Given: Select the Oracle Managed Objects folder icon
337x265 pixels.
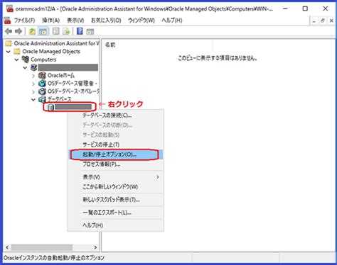Looking at the screenshot, I should coord(17,52).
